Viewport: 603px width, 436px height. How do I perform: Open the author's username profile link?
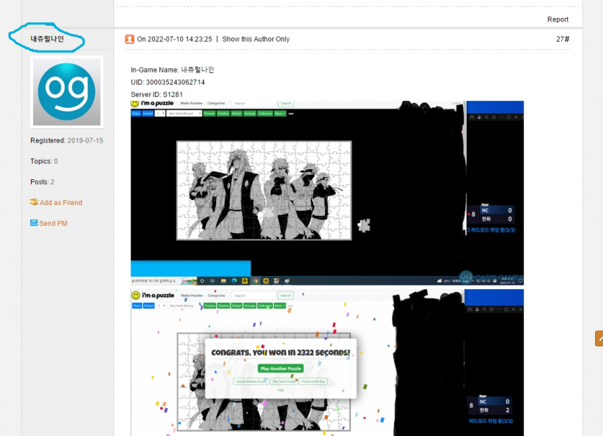coord(47,39)
